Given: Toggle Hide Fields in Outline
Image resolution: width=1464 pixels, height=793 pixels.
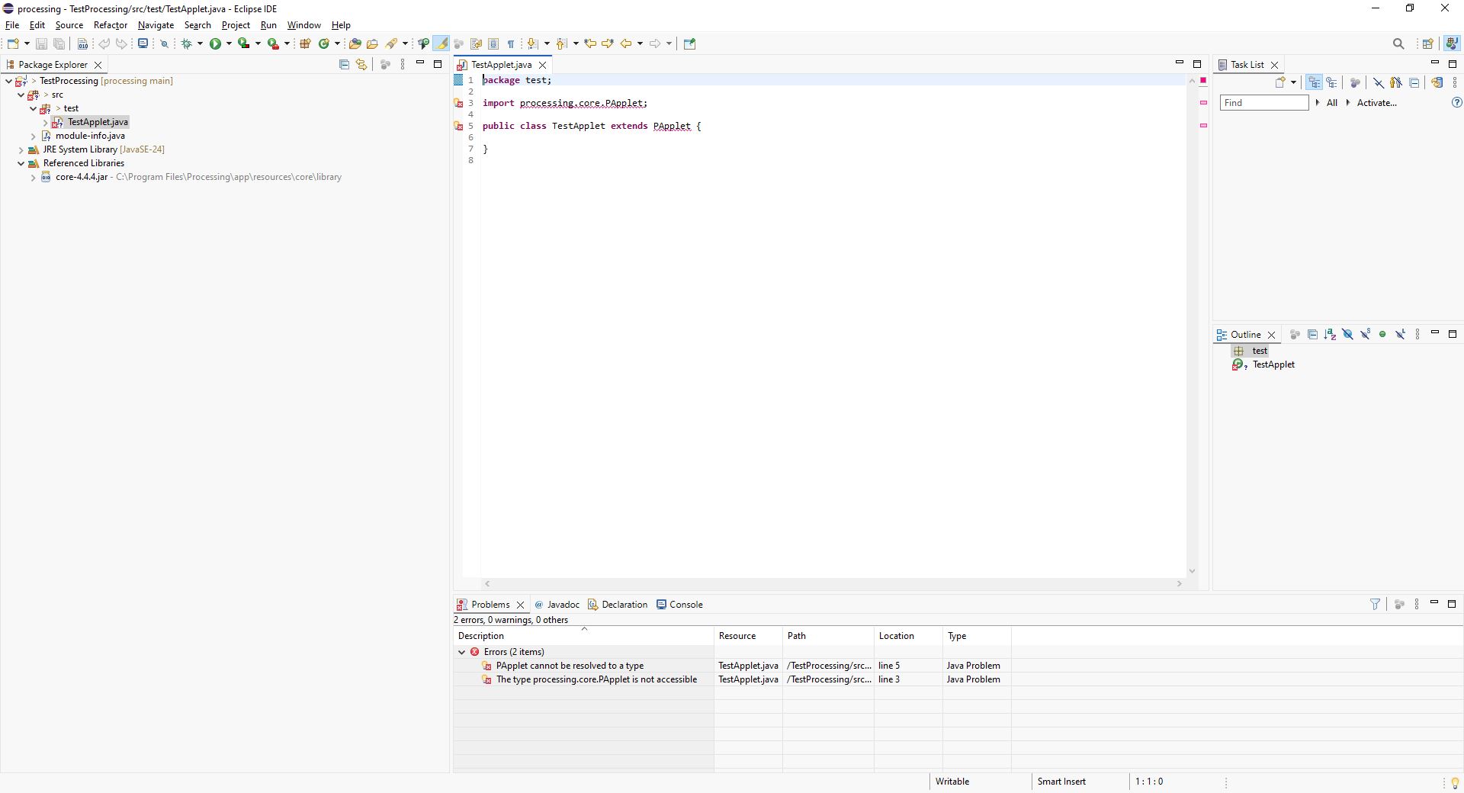Looking at the screenshot, I should [x=1347, y=334].
